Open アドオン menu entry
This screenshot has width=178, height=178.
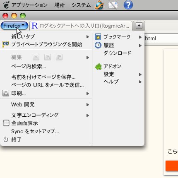(x=118, y=66)
